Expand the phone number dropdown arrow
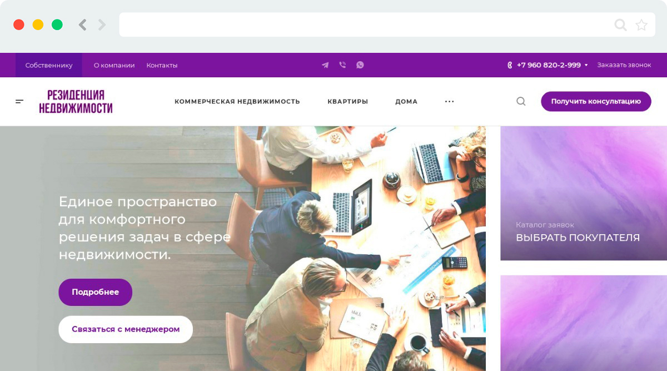Image resolution: width=667 pixels, height=371 pixels. [x=586, y=65]
